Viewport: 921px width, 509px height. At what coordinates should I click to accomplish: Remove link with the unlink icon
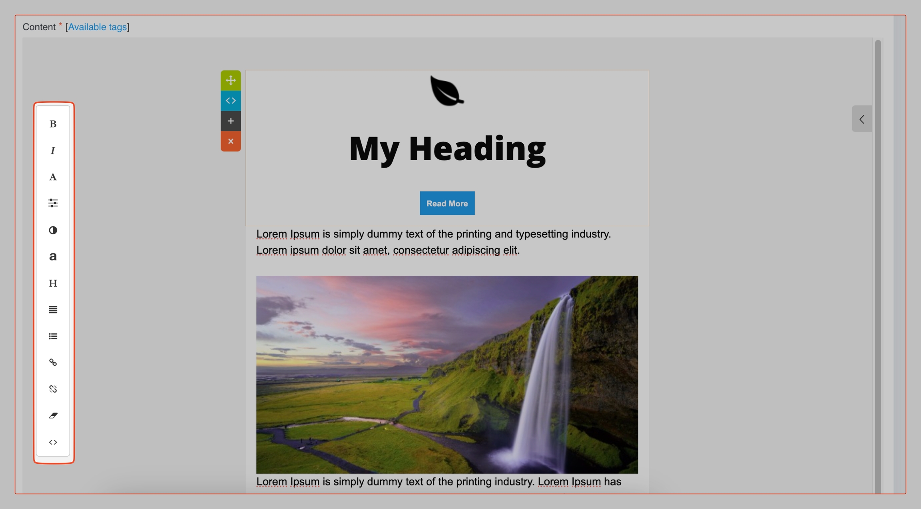pyautogui.click(x=53, y=389)
